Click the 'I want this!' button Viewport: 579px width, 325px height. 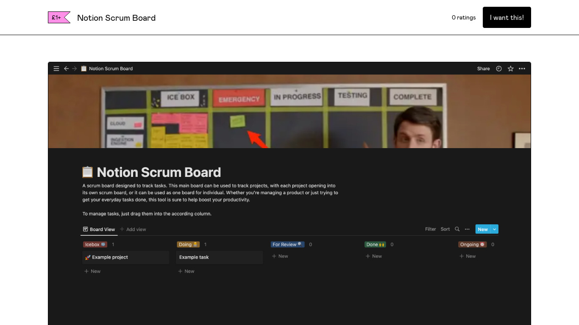click(x=507, y=17)
